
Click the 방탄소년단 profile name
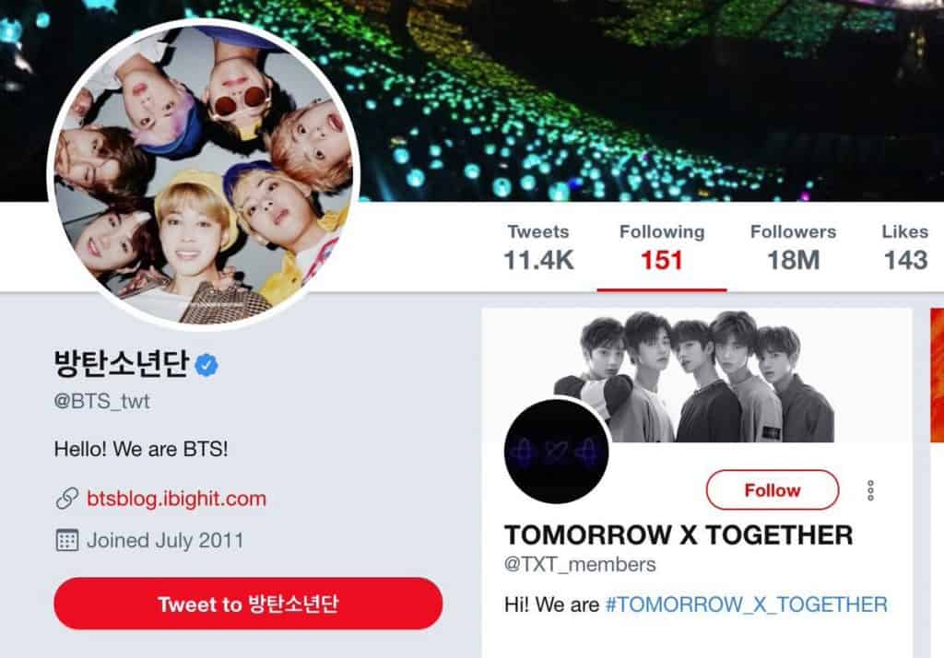122,364
